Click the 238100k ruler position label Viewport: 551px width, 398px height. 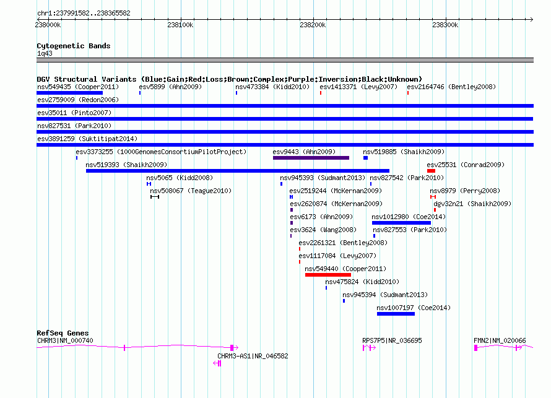(180, 25)
